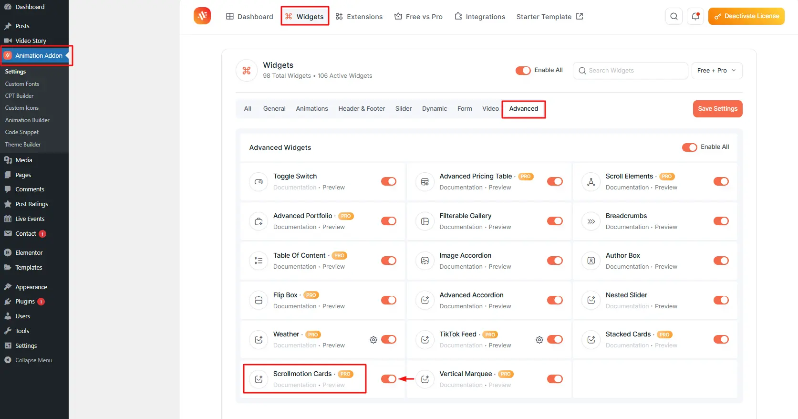798x419 pixels.
Task: Click the Save Settings button
Action: pyautogui.click(x=717, y=109)
